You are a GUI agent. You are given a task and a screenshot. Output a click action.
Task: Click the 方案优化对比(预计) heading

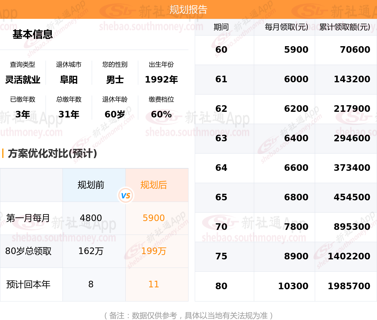click(x=52, y=153)
